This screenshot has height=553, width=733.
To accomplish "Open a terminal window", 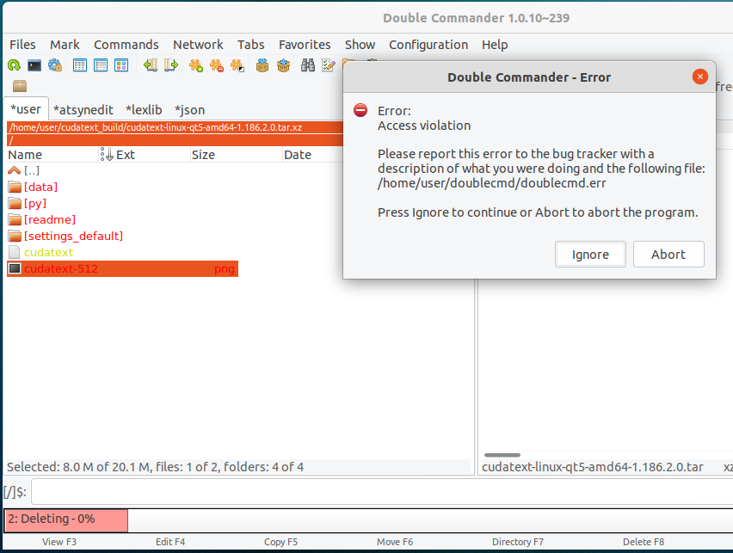I will 34,65.
